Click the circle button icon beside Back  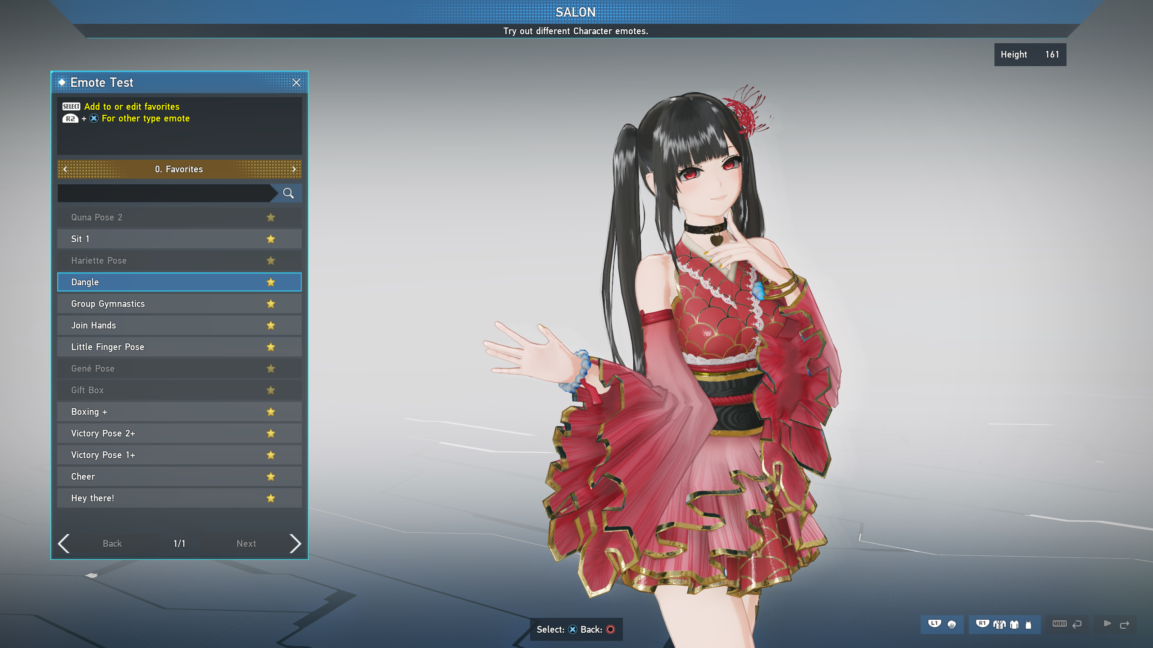(x=610, y=630)
